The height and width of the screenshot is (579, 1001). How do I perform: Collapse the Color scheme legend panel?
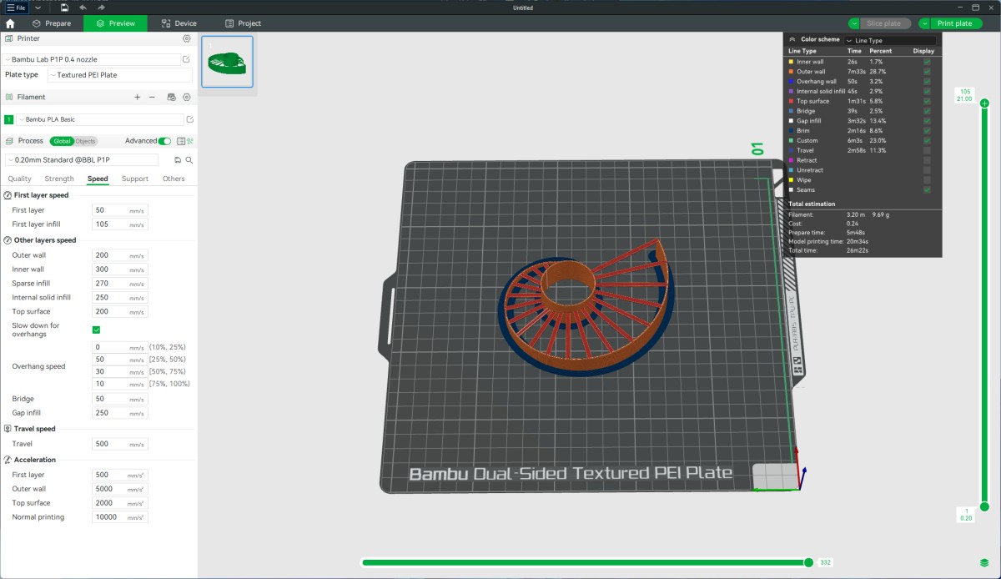(792, 39)
